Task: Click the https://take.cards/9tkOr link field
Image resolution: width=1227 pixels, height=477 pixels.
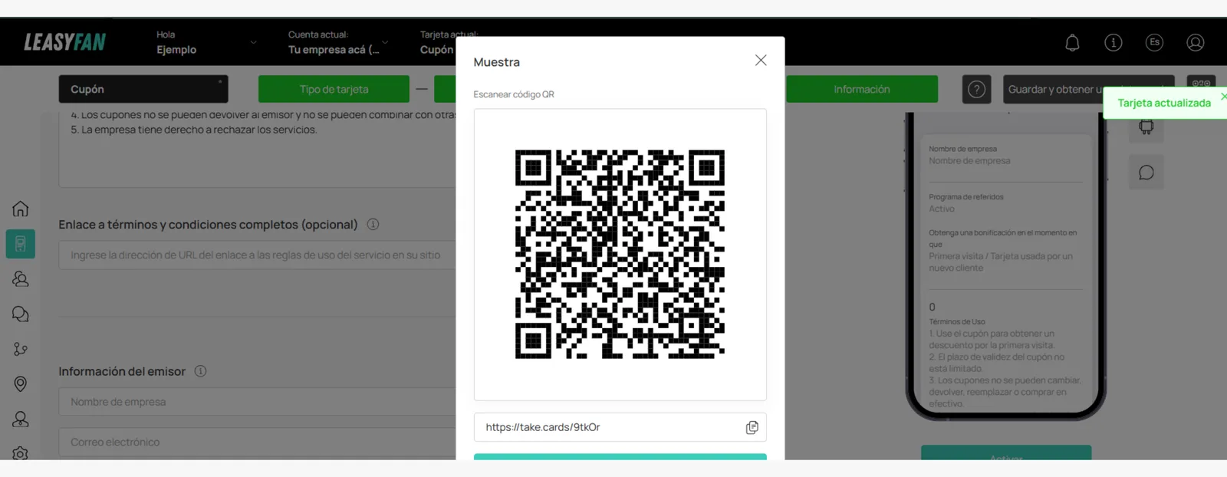Action: click(620, 427)
